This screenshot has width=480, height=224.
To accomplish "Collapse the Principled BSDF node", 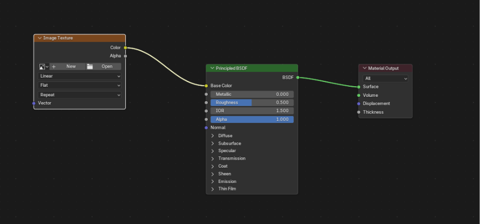I will click(x=212, y=68).
